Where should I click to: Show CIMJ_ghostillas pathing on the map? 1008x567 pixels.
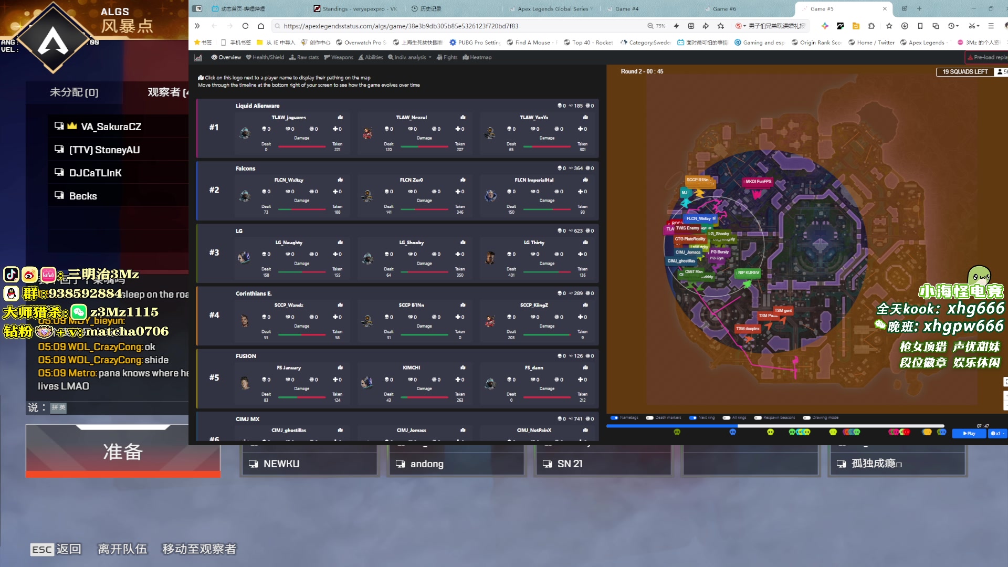point(340,430)
